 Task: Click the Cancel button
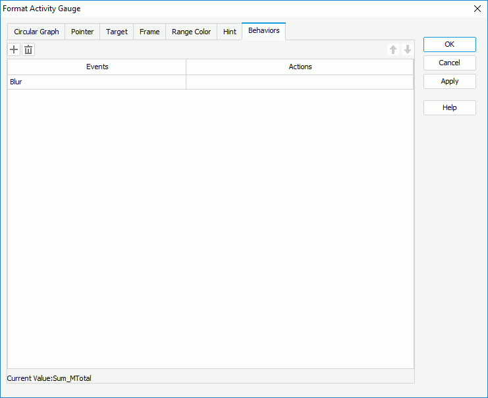449,63
